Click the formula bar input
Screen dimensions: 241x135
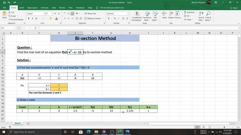(x=138, y=28)
